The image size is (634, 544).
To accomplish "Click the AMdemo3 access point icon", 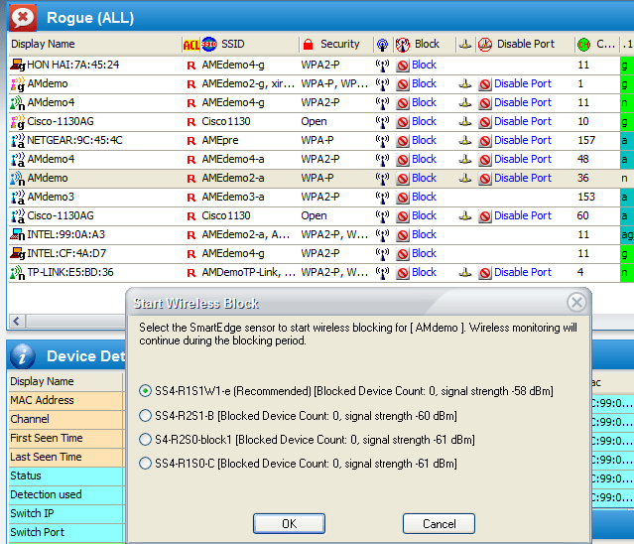I will tap(18, 197).
